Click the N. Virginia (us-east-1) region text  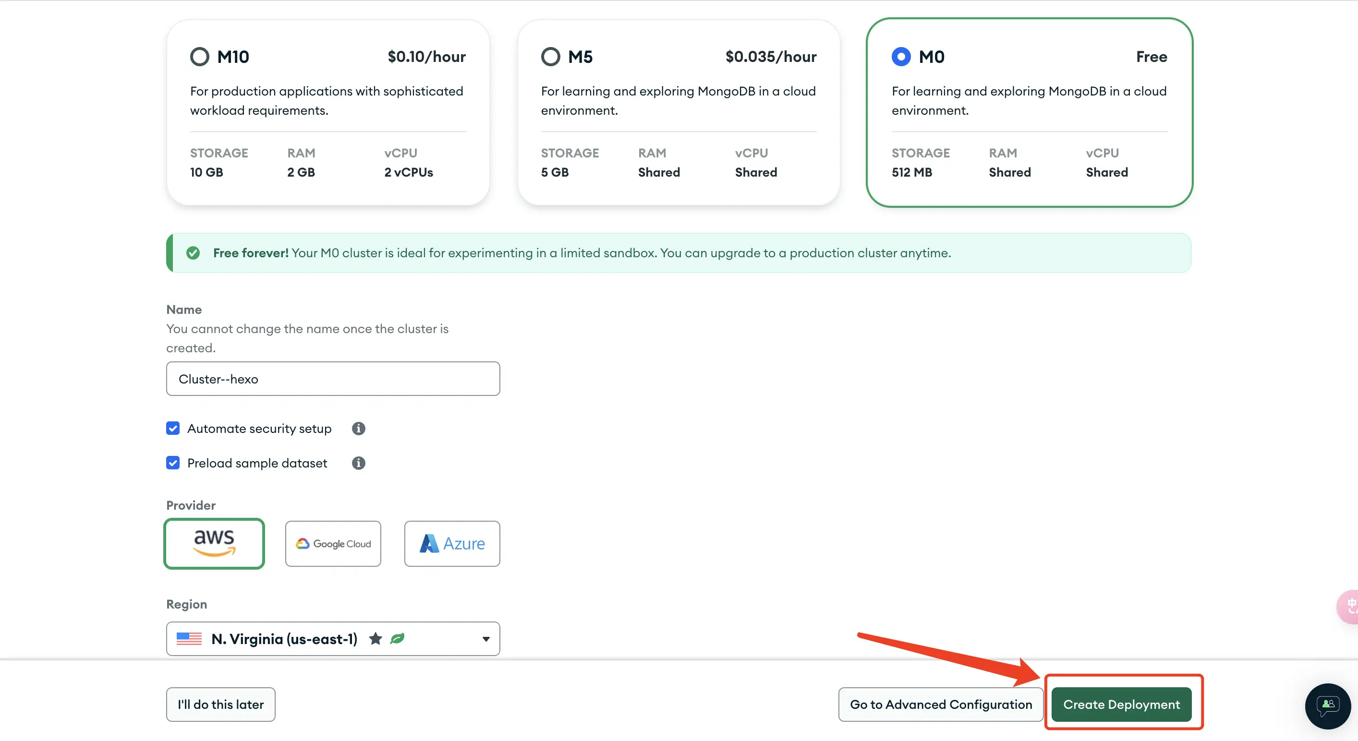coord(284,639)
